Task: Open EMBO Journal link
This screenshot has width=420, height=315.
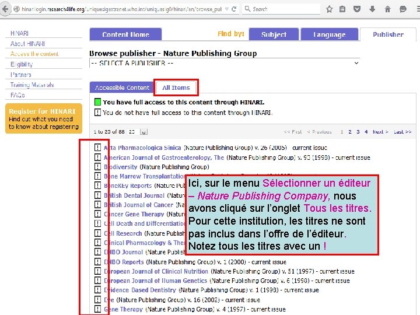Action: pyautogui.click(x=124, y=252)
